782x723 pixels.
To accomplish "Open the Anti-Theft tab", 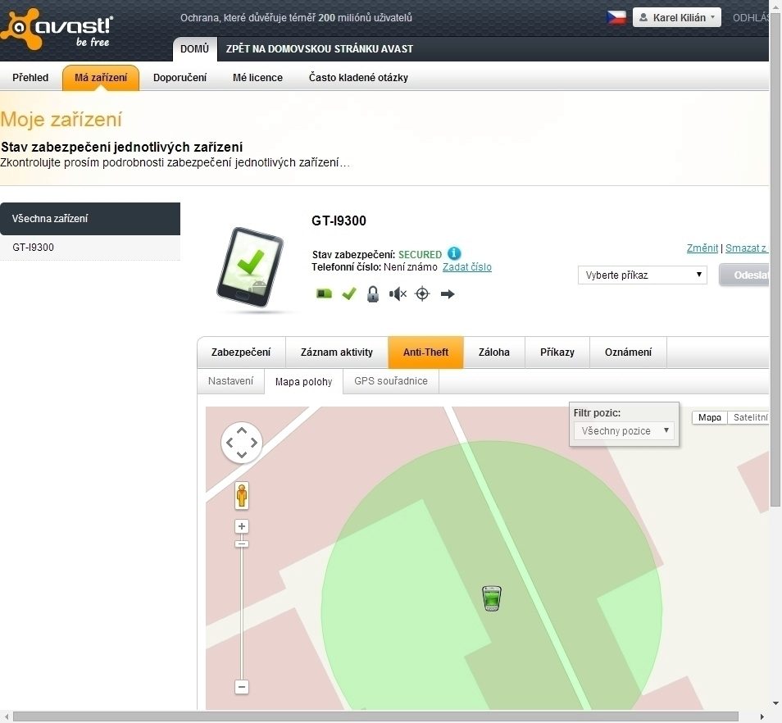I will (x=426, y=352).
